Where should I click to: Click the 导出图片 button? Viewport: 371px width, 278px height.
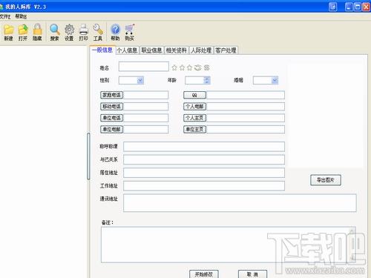pos(326,180)
